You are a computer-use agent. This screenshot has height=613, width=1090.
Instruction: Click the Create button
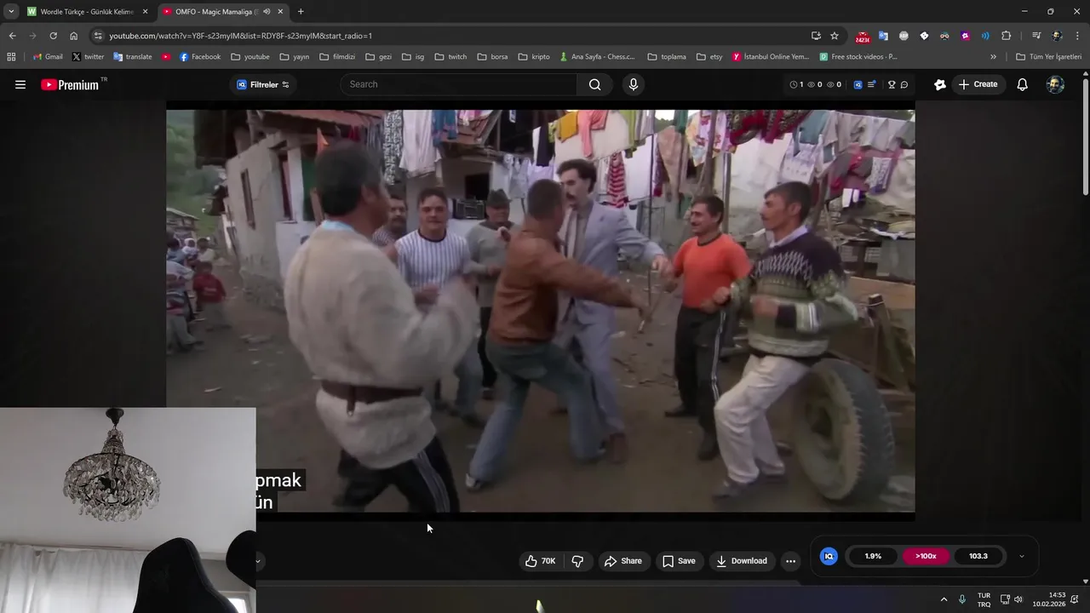coord(978,84)
